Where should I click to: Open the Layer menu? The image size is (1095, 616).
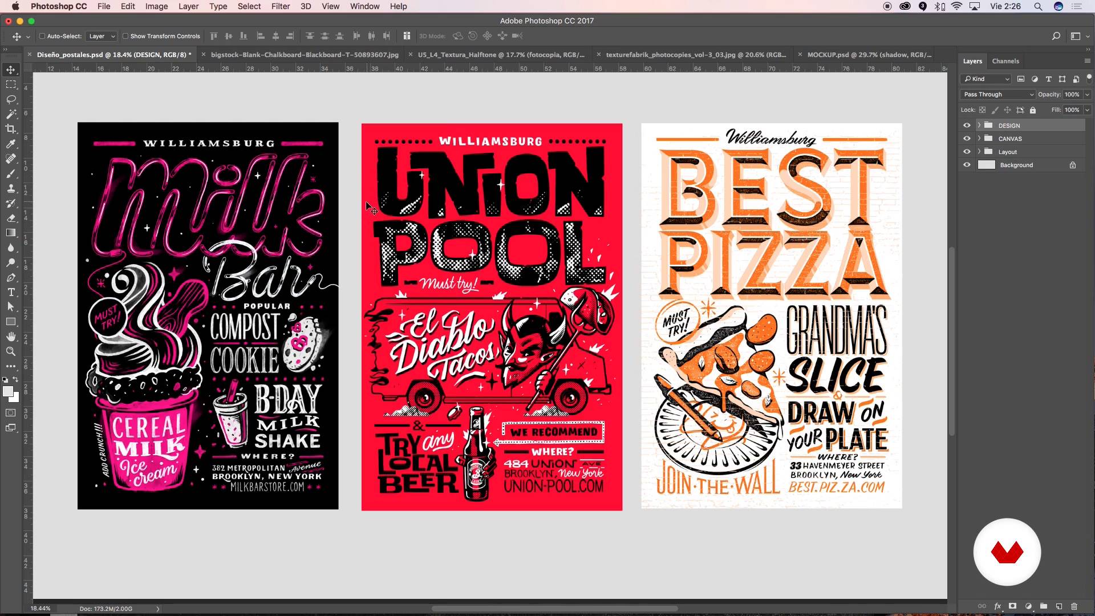[x=188, y=6]
